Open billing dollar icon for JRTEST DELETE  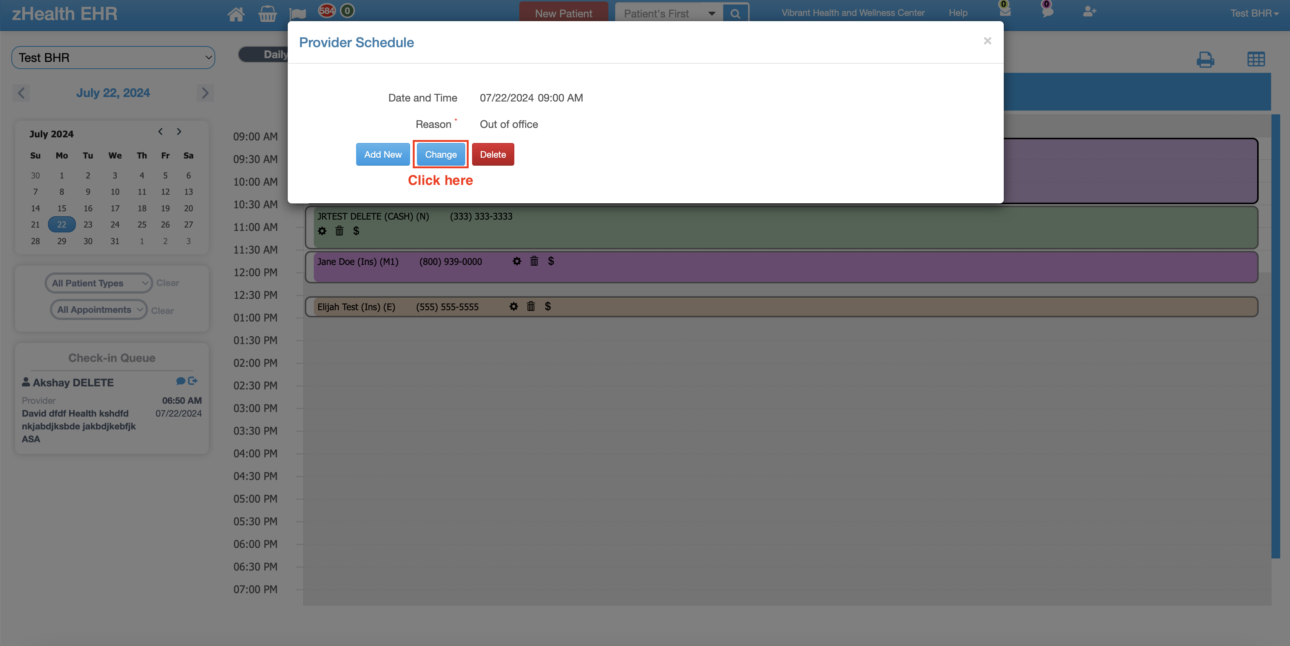tap(356, 231)
